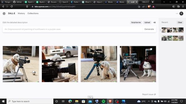Click the OpenAI logo icon
The image size is (186, 104).
[x=4, y=14]
